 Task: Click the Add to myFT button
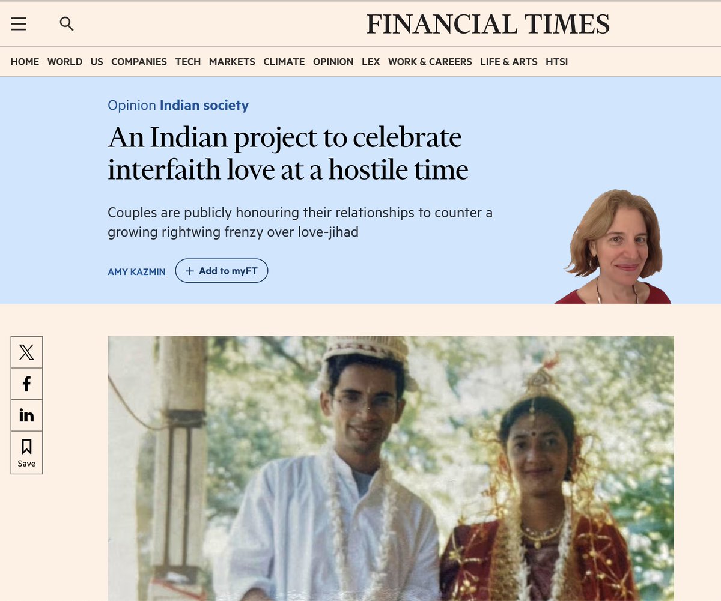222,271
